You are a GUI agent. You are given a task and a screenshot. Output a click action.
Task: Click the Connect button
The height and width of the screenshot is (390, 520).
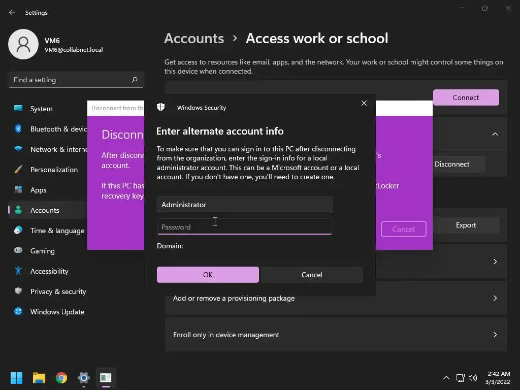coord(466,97)
